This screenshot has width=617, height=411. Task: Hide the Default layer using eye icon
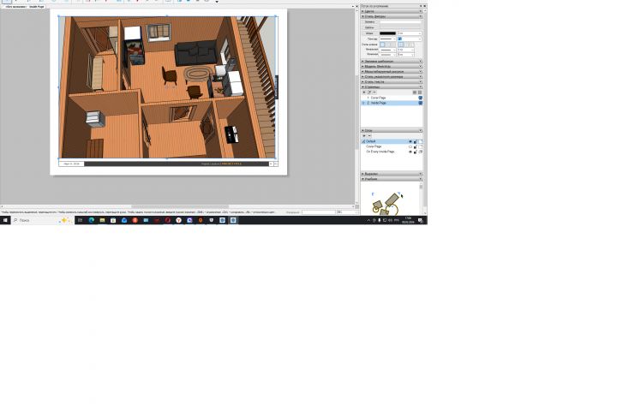tap(410, 141)
